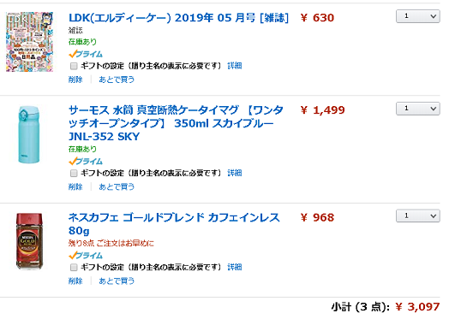Screen dimensions: 455x319
Task: Save Thermos bottle with あとで買う
Action: tap(117, 186)
